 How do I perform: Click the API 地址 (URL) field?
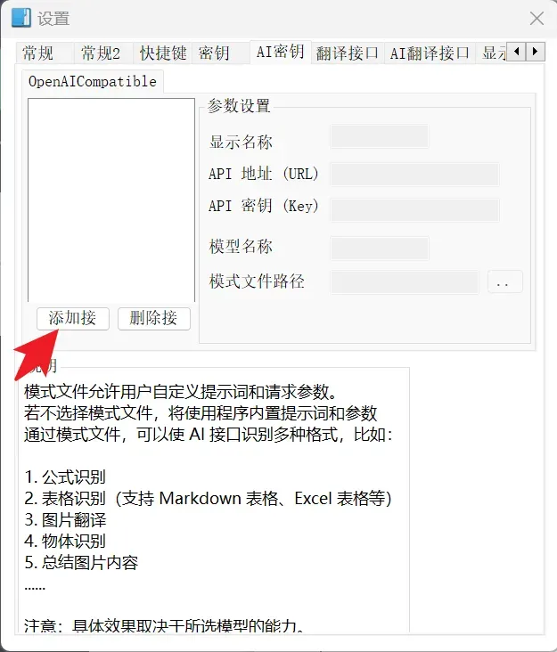coord(414,175)
